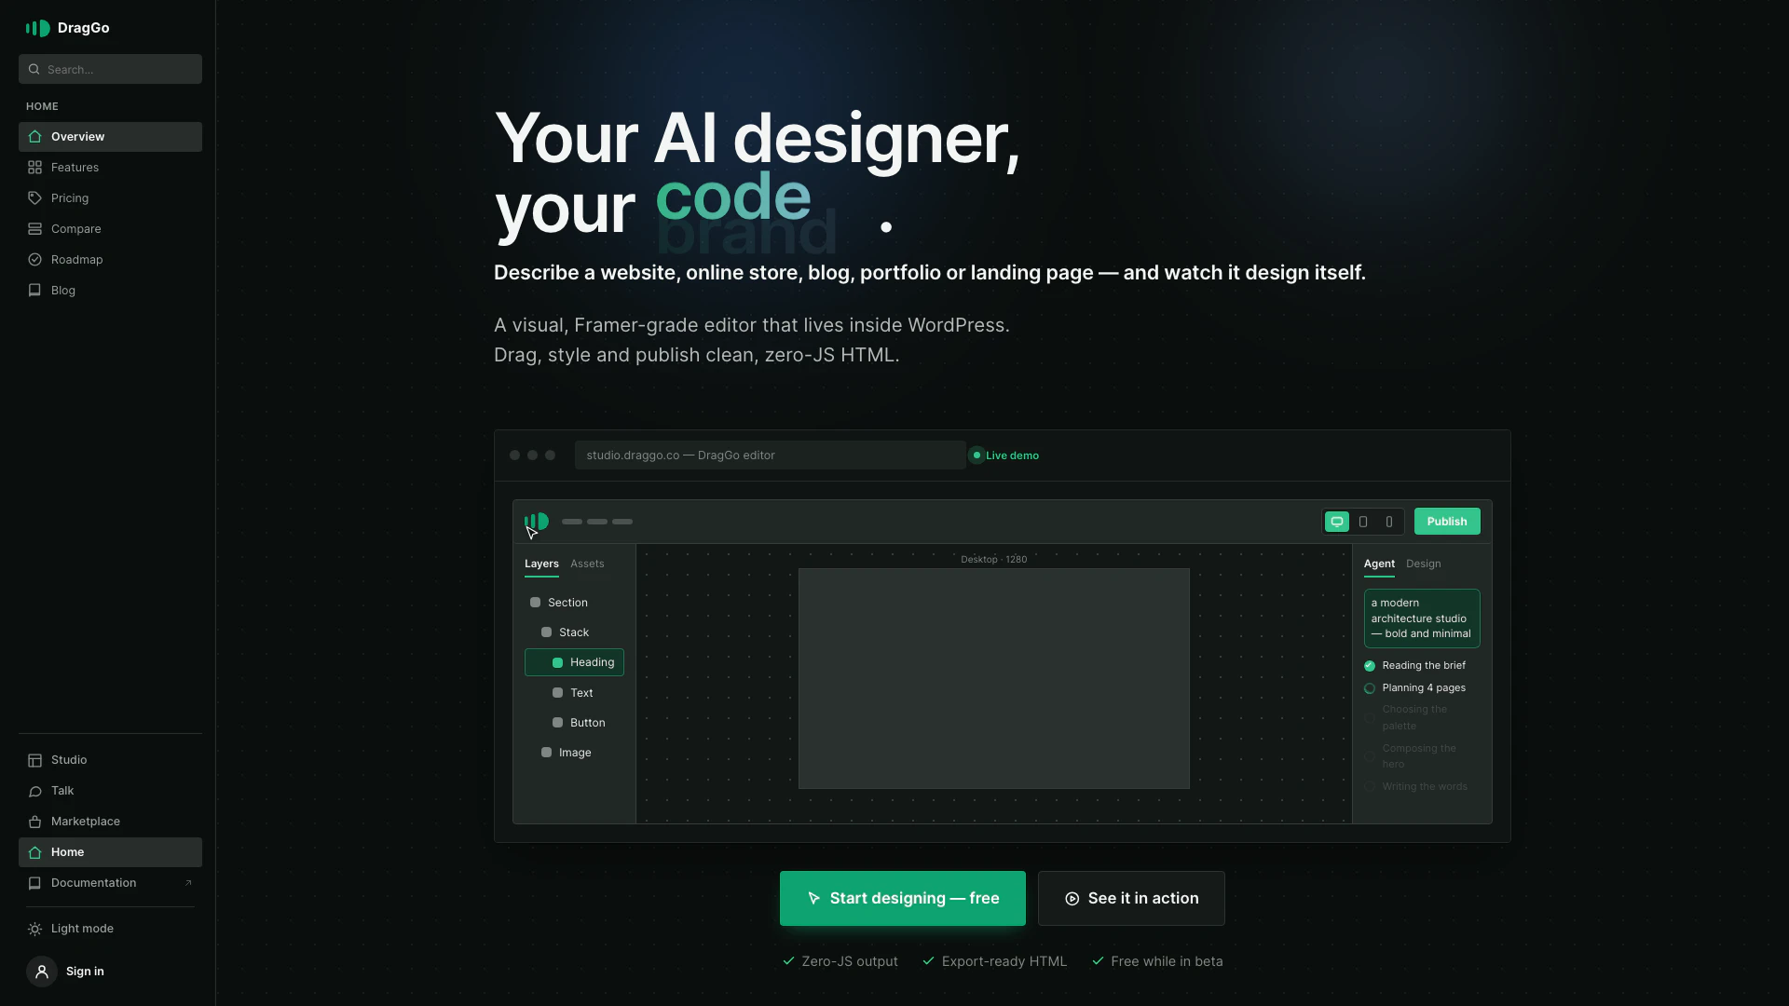Click the Writing the words step

(x=1424, y=787)
